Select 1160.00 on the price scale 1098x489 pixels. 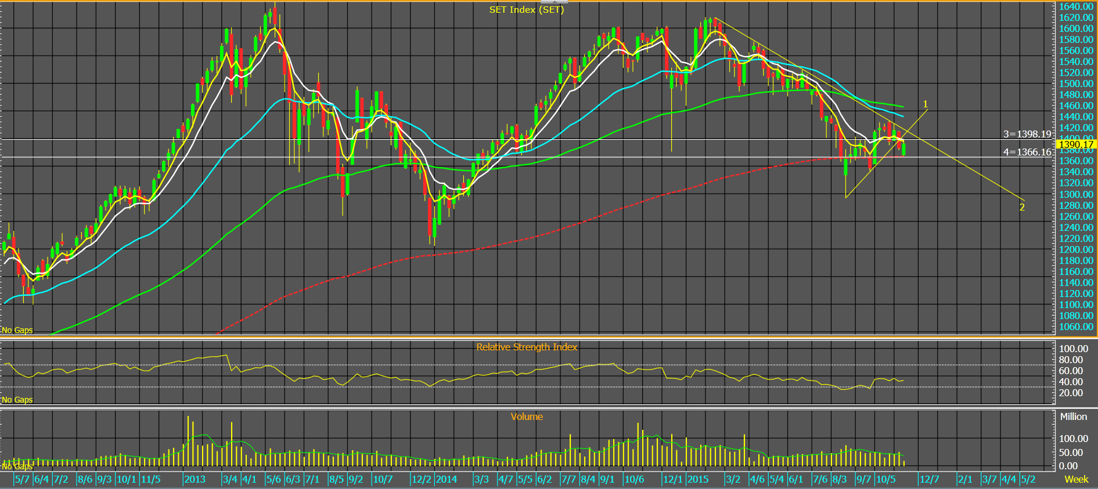click(1076, 271)
